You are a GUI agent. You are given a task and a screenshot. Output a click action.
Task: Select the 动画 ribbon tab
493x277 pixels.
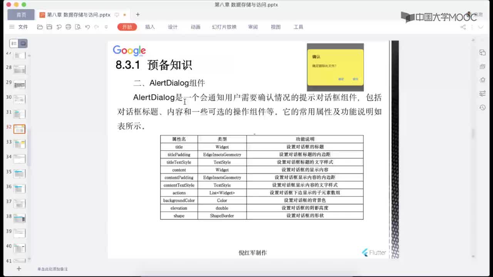pyautogui.click(x=195, y=27)
